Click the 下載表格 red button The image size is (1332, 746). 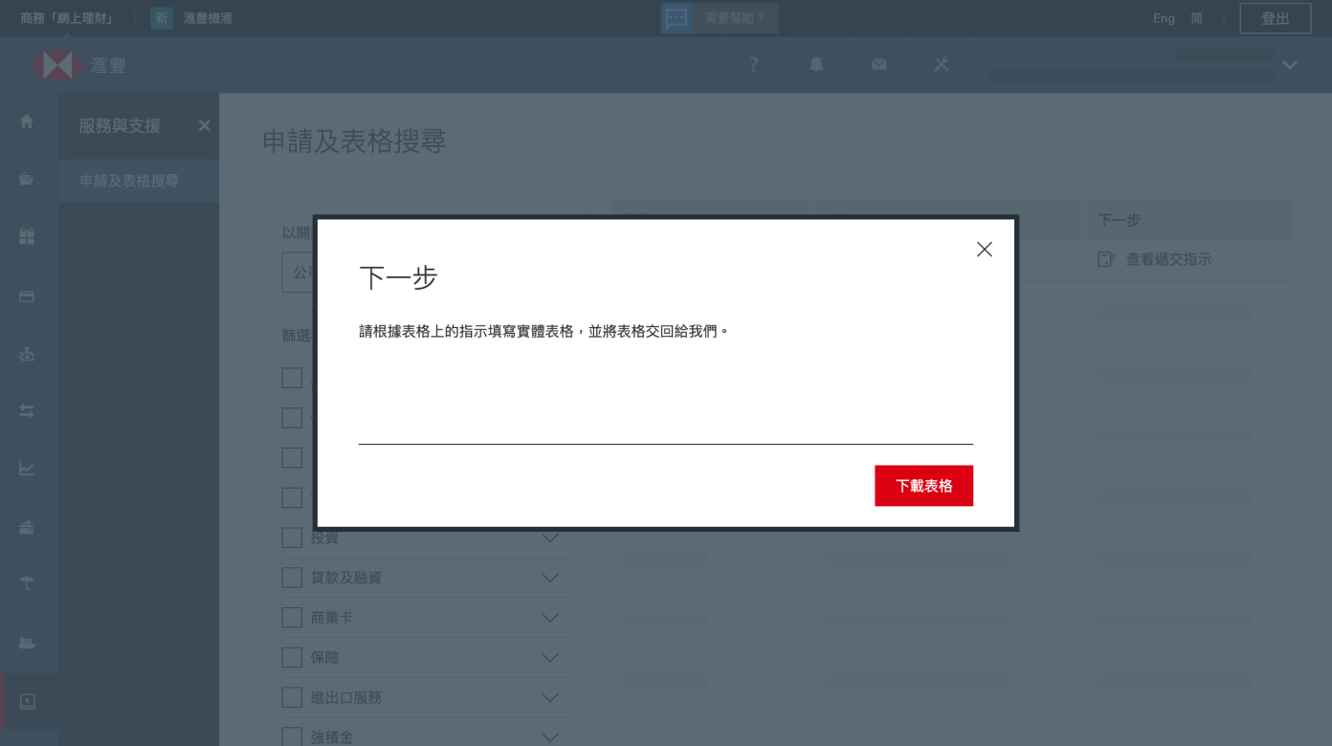923,485
